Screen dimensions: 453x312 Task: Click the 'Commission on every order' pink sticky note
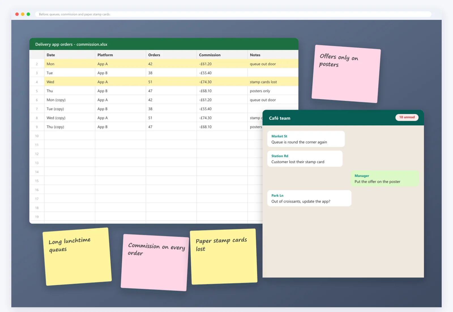155,262
